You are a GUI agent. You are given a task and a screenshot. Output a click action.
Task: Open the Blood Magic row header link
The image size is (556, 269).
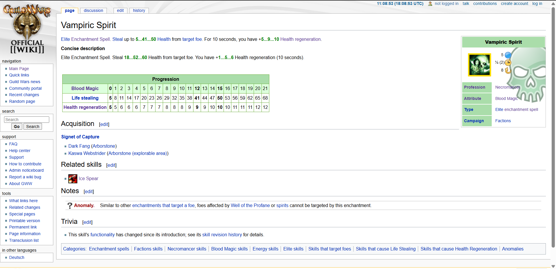(85, 89)
